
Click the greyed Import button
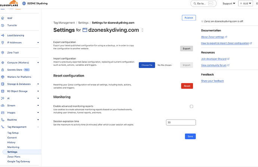pyautogui.click(x=187, y=65)
